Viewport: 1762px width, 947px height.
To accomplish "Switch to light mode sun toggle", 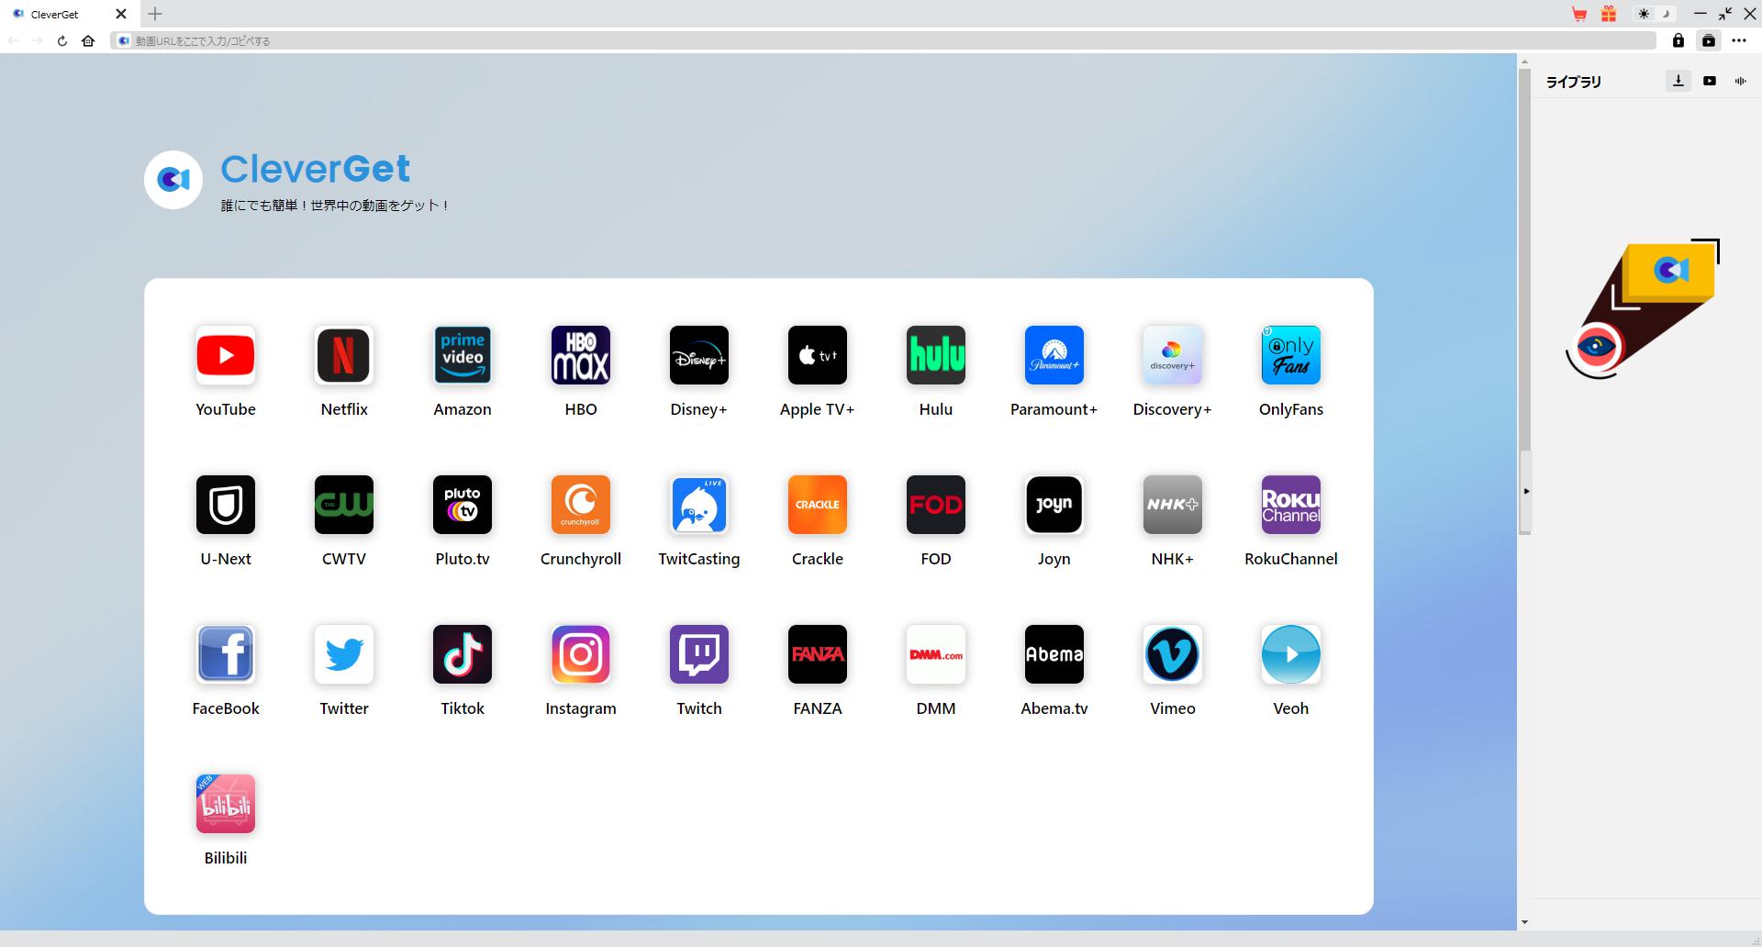I will 1644,14.
